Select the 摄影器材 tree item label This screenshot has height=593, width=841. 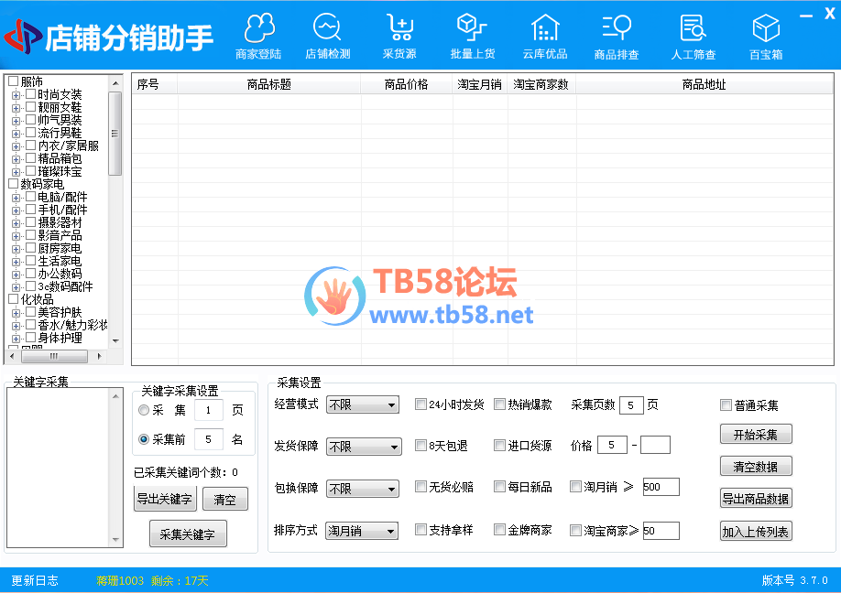(60, 222)
